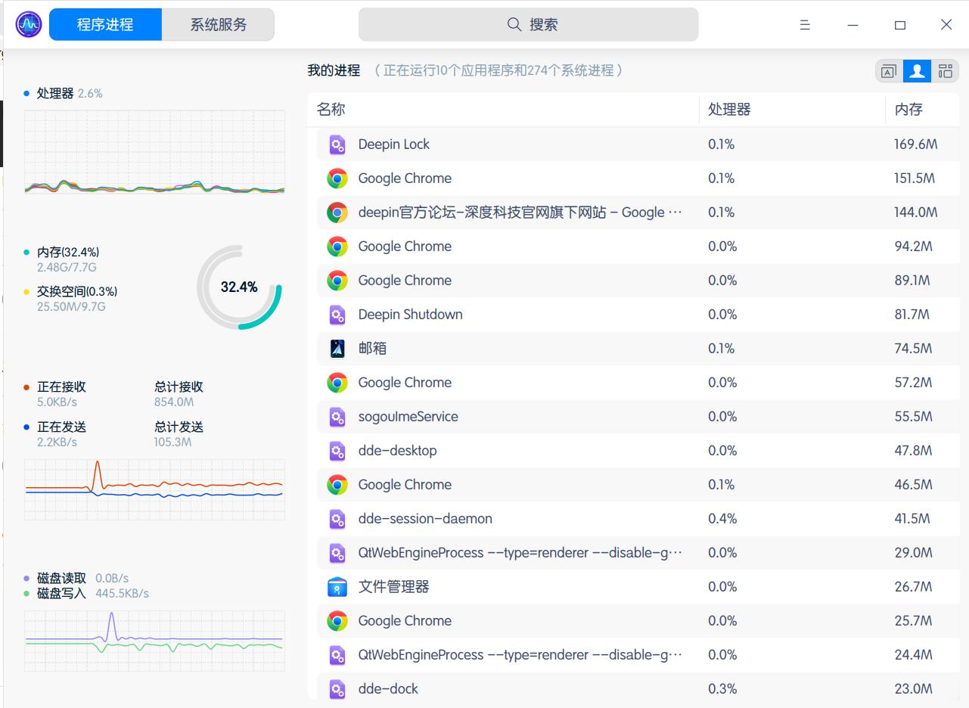This screenshot has width=969, height=708.
Task: Select the Deepin Shutdown process row
Action: coord(530,315)
